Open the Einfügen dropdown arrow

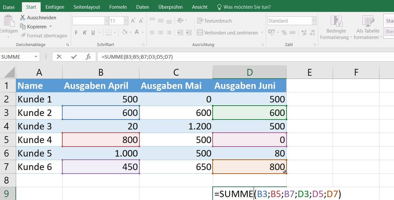coord(9,37)
